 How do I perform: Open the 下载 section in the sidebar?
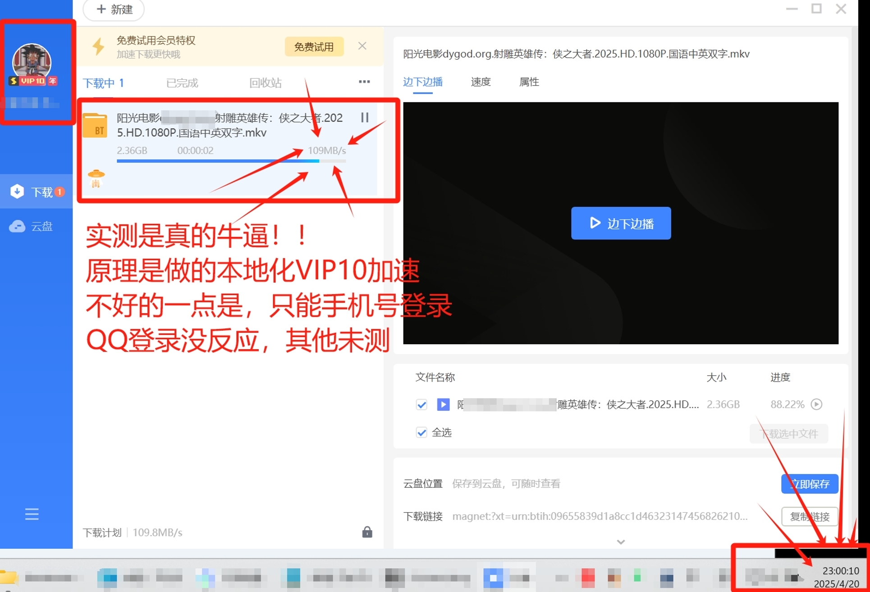click(x=36, y=191)
